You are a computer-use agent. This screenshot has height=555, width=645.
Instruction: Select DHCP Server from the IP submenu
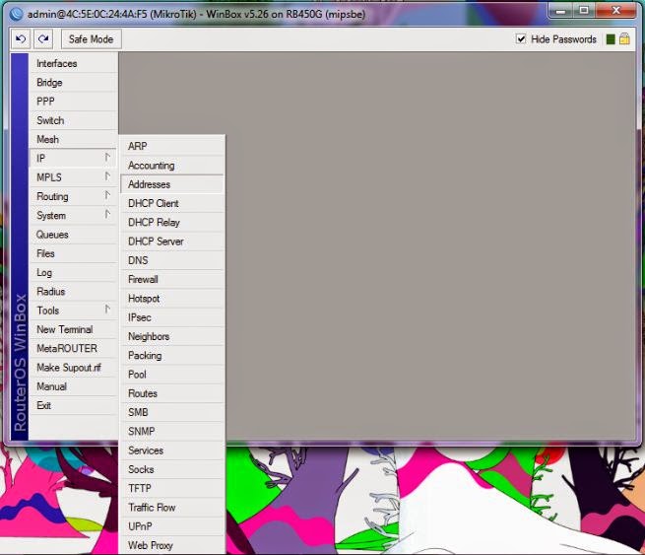172,241
